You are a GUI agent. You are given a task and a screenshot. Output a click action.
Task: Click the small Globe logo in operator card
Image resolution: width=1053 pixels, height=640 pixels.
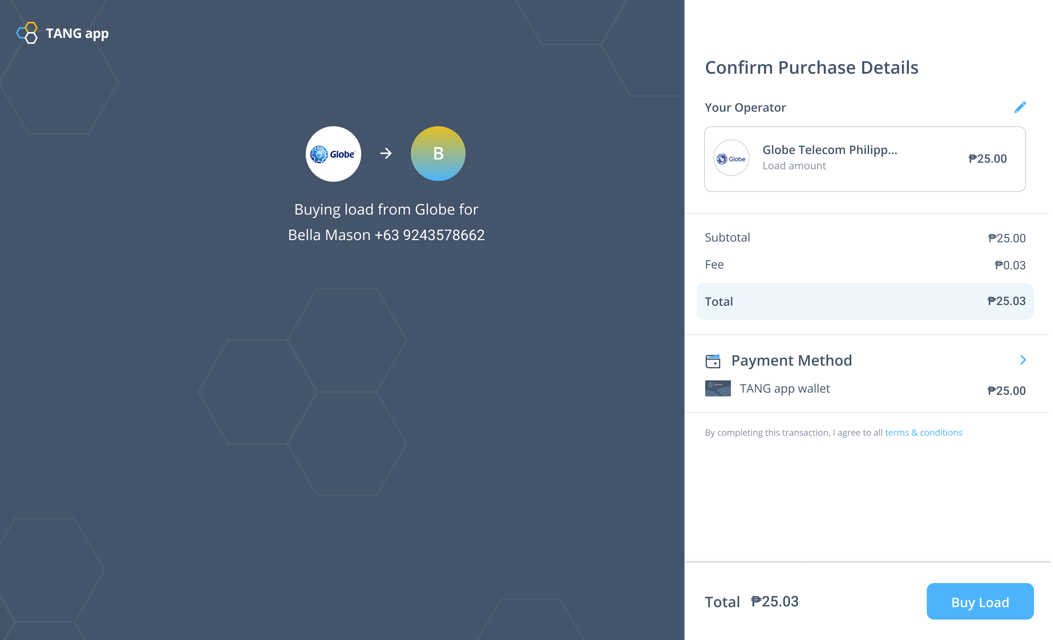pos(731,158)
